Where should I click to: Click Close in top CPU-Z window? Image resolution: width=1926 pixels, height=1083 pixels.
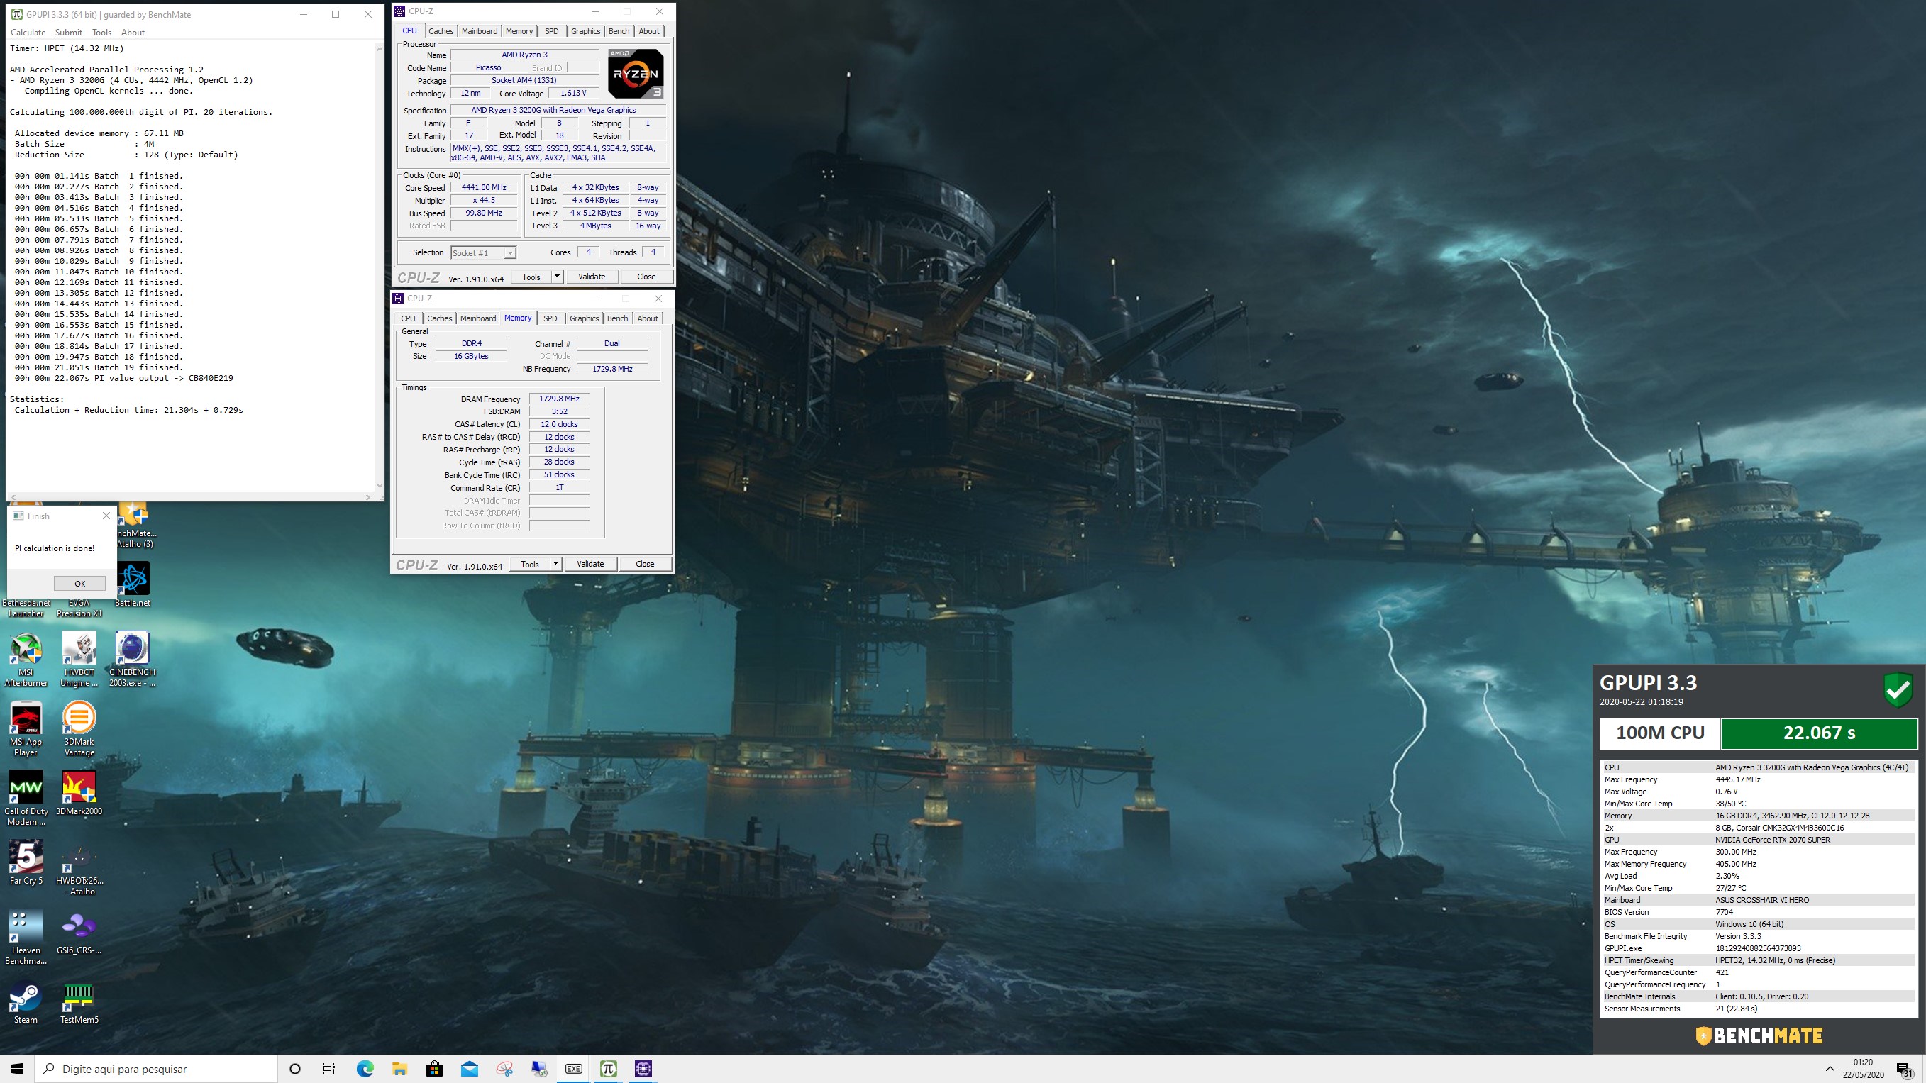pos(646,277)
